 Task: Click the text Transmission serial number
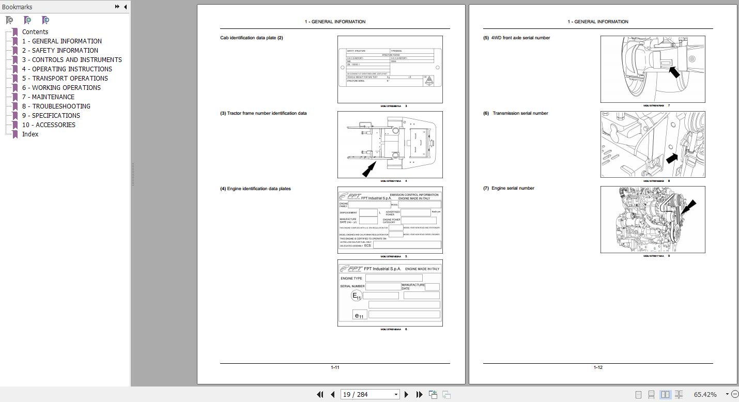point(520,113)
